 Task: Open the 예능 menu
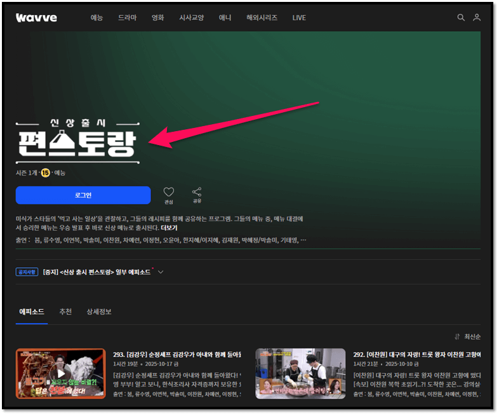pyautogui.click(x=96, y=18)
